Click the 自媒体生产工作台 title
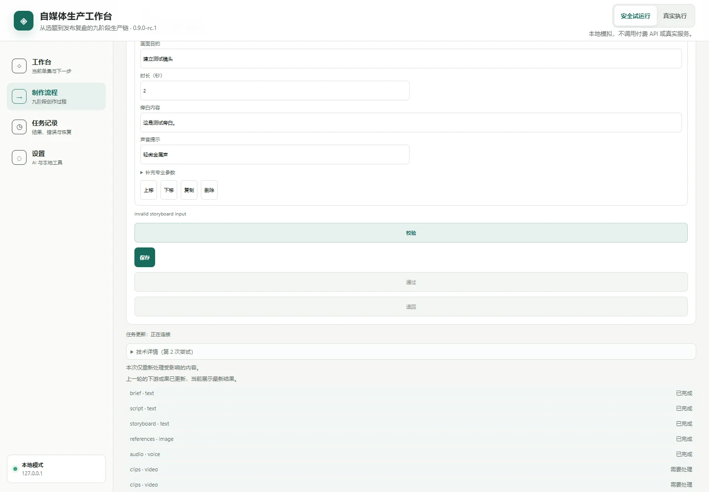The image size is (709, 492). click(x=76, y=16)
